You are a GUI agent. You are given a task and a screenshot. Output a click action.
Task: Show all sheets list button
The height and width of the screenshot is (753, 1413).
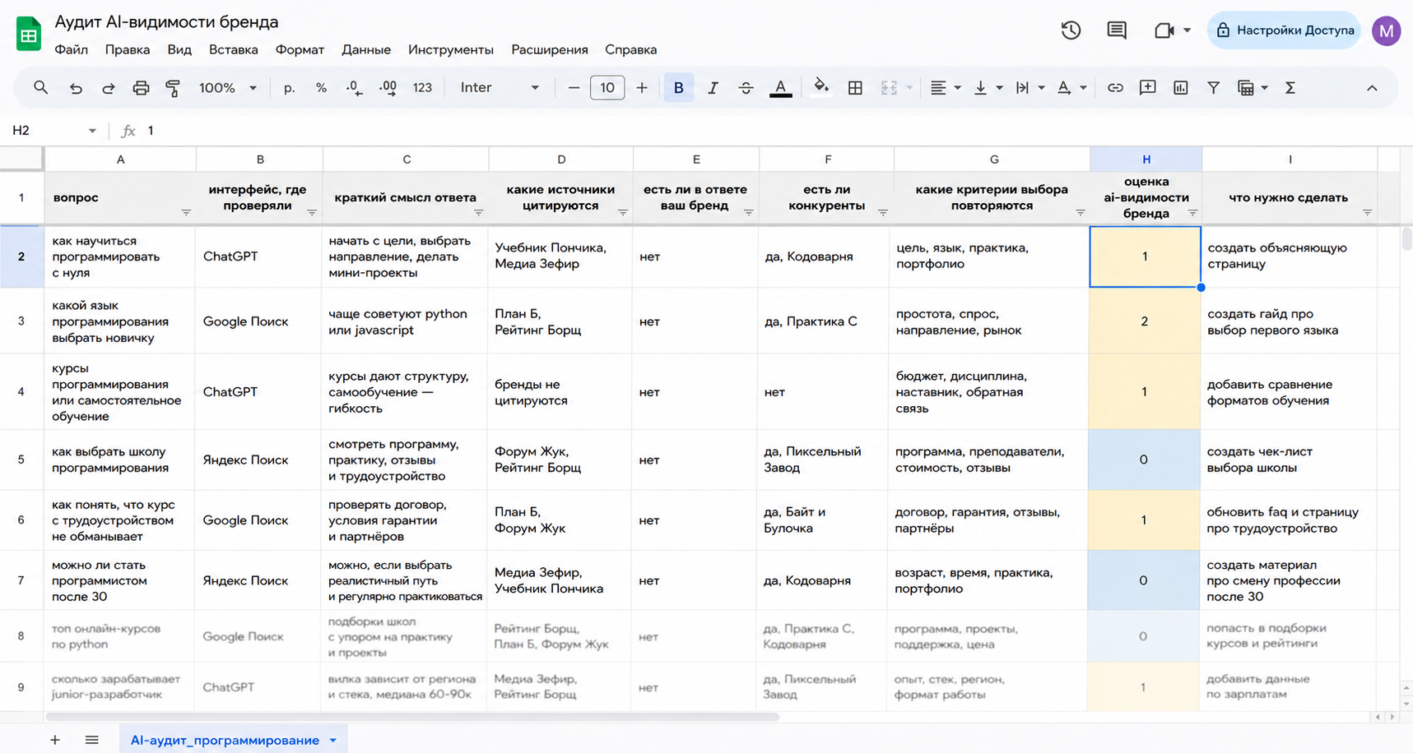(91, 740)
